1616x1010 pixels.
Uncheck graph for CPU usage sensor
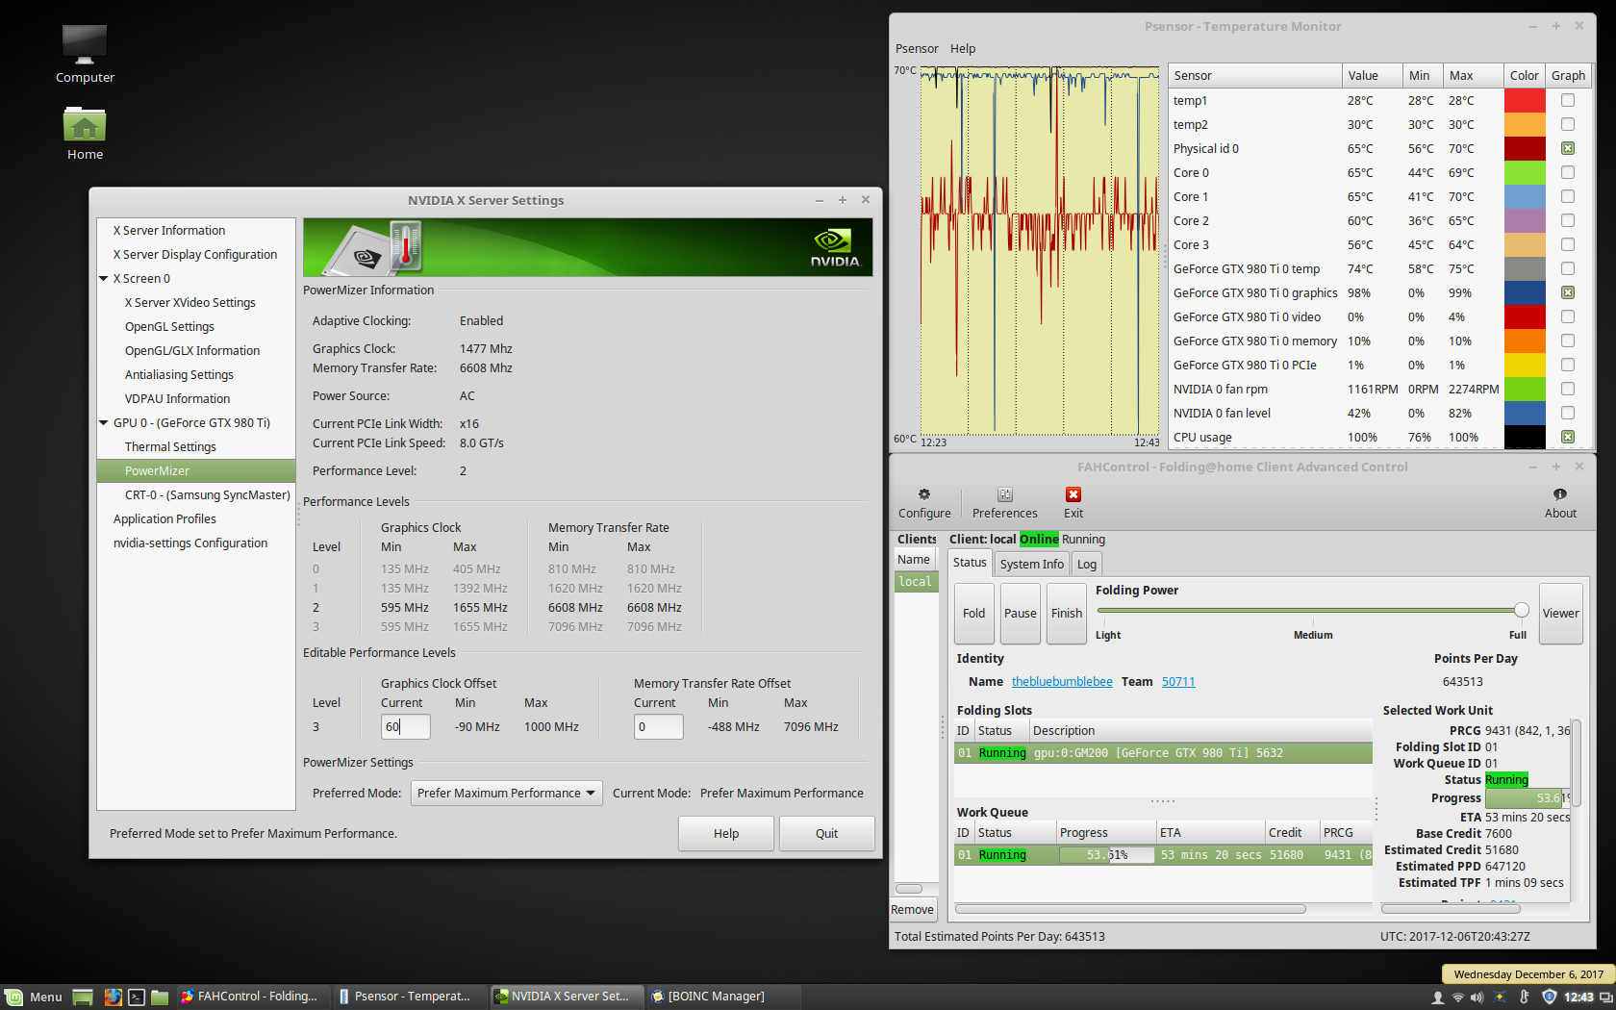[x=1568, y=437]
